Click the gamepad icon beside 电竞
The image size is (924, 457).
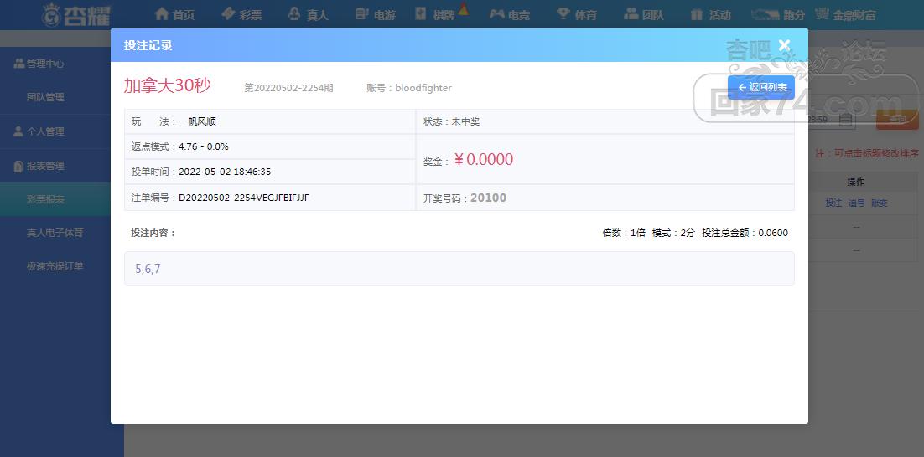496,13
